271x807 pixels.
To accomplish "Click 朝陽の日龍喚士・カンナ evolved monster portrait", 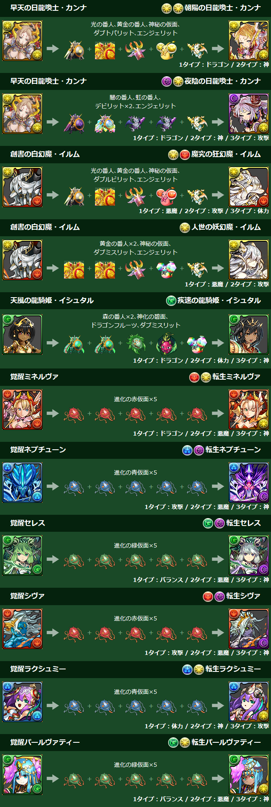I will (249, 41).
